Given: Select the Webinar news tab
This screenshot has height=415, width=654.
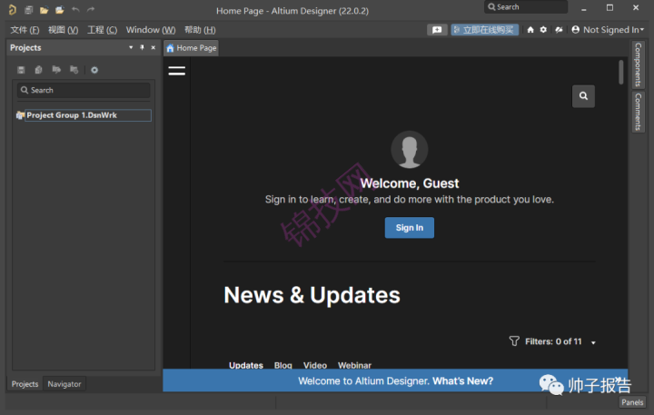Looking at the screenshot, I should 354,365.
